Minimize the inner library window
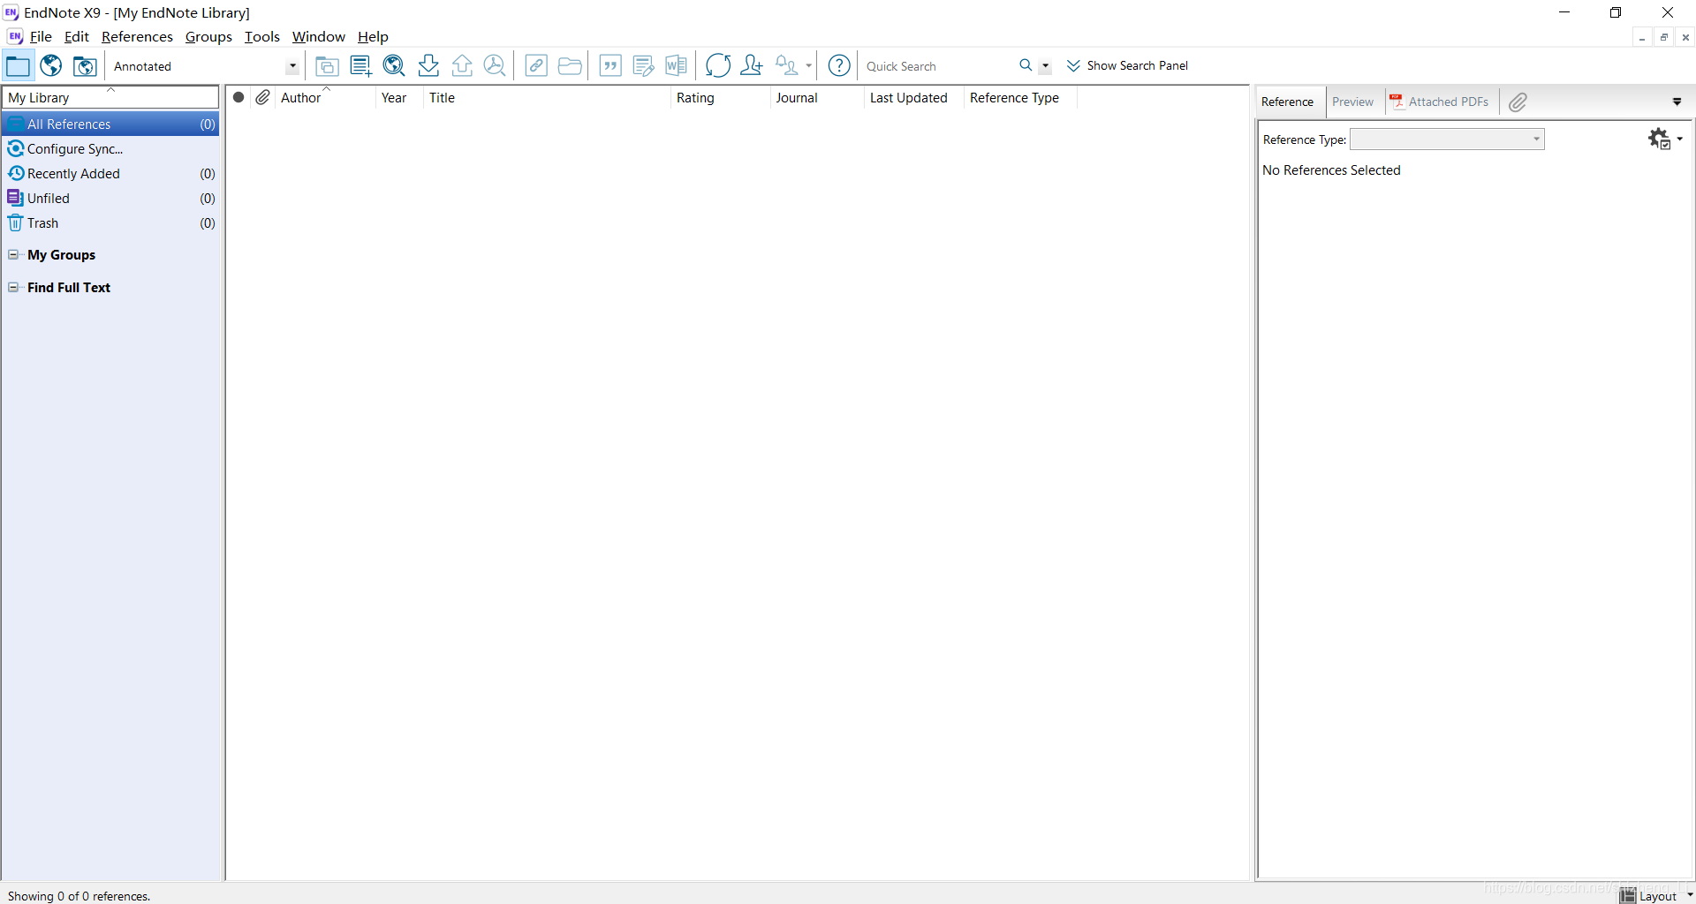 pyautogui.click(x=1641, y=38)
